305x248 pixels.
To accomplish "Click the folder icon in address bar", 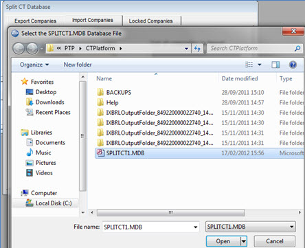I will (50, 48).
